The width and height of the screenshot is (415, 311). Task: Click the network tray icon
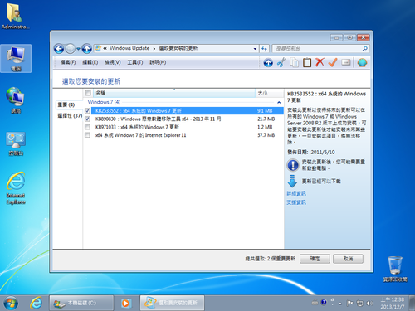pos(359,304)
